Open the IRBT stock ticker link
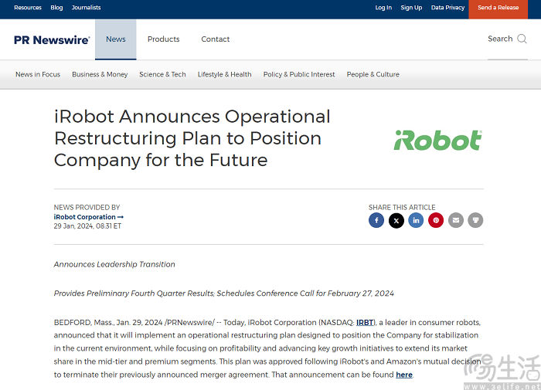This screenshot has width=541, height=390. (x=365, y=322)
